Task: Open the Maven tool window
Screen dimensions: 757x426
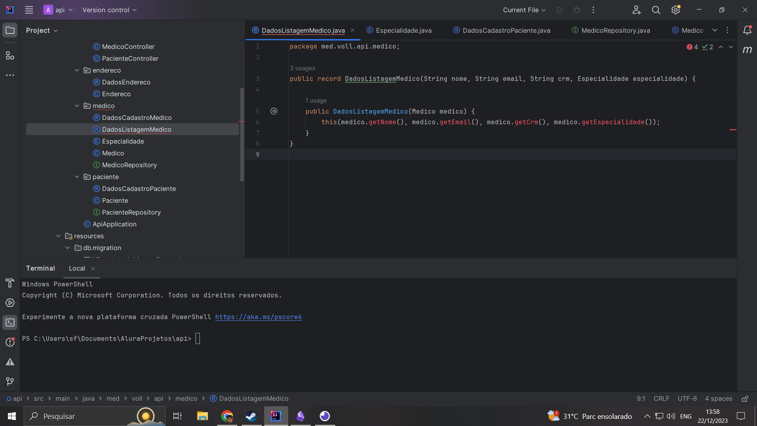Action: [x=747, y=50]
